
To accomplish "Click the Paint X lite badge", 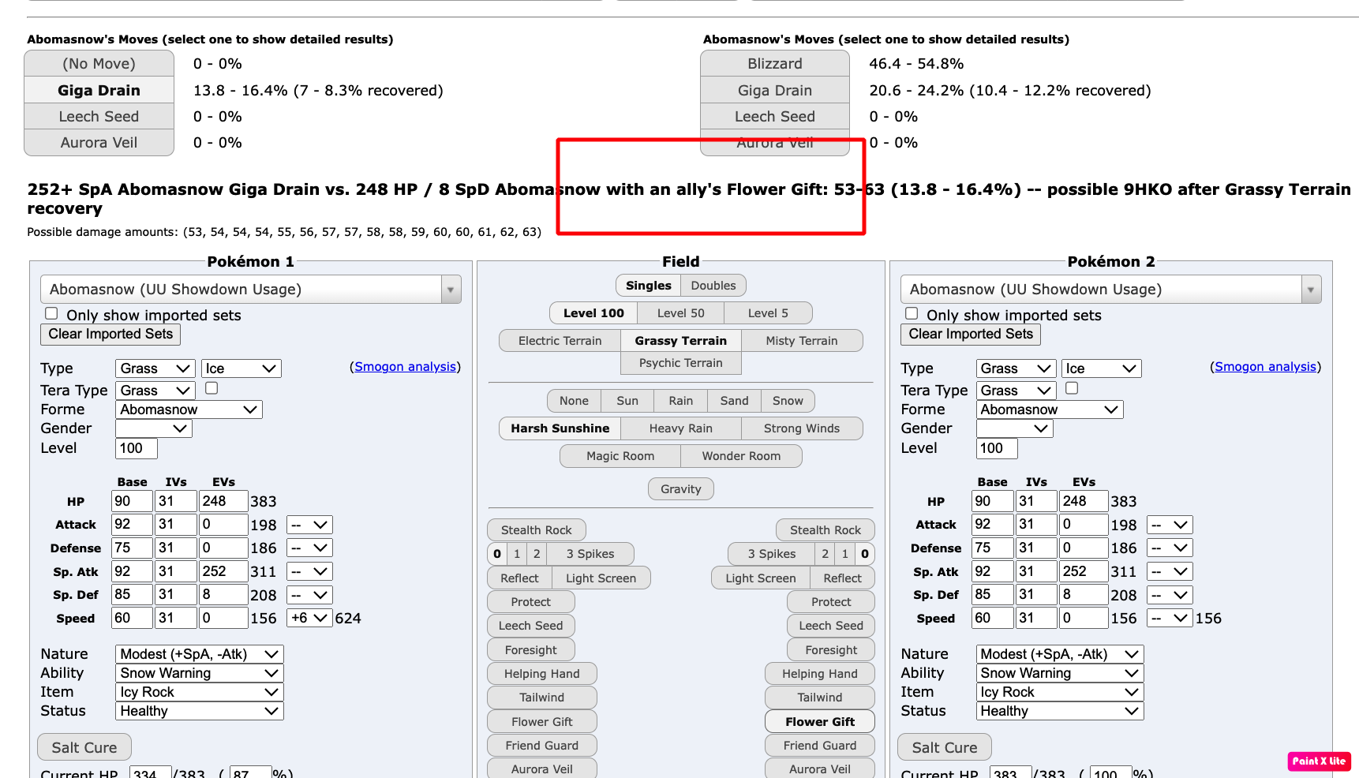I will pyautogui.click(x=1318, y=761).
